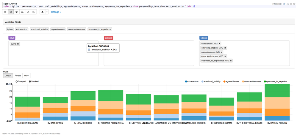This screenshot has height=136, width=297.
Task: Switch to pie chart view
Action: (x=16, y=12)
